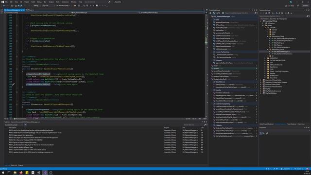This screenshot has width=311, height=175.
Task: Collapse the Networking_Client folder
Action: (x=267, y=36)
